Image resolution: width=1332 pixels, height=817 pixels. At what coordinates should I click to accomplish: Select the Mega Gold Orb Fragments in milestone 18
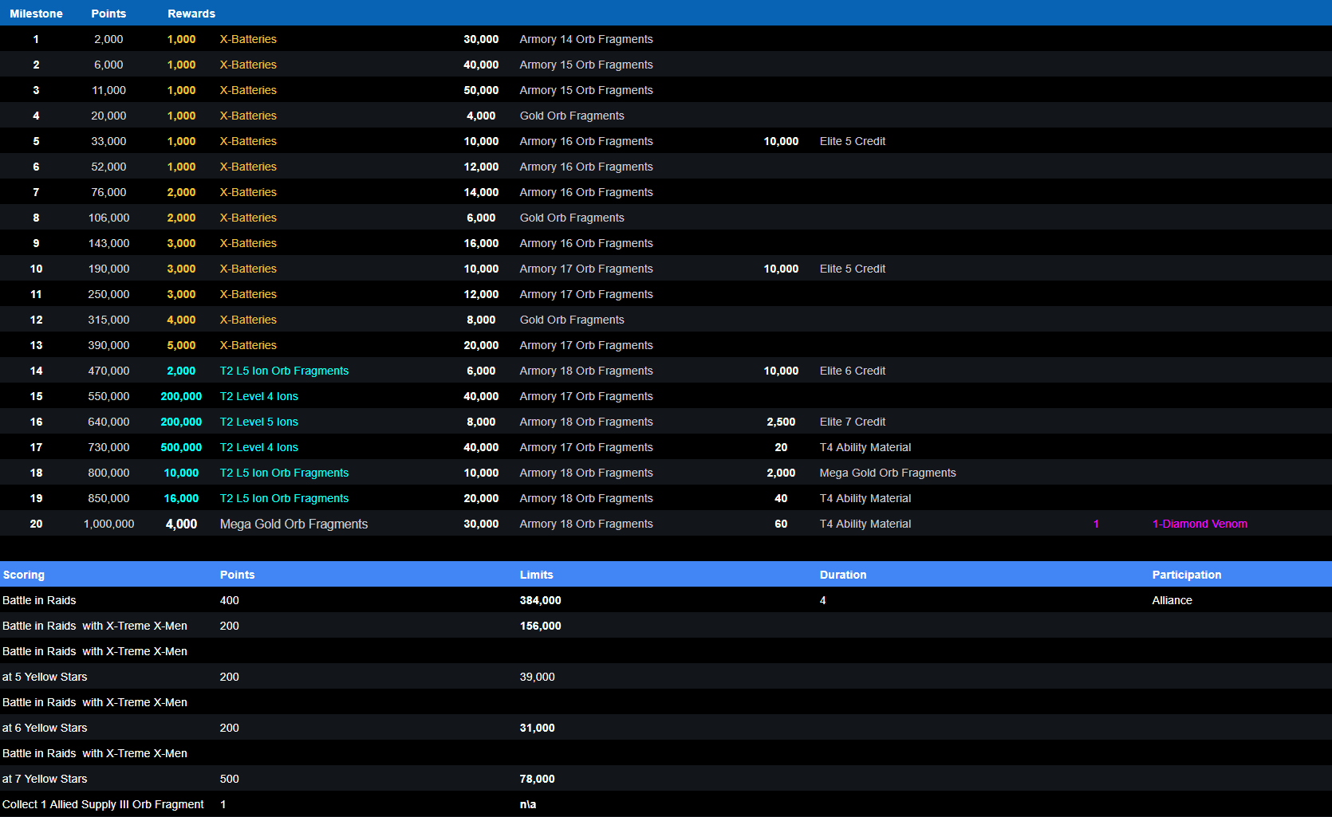pyautogui.click(x=887, y=473)
